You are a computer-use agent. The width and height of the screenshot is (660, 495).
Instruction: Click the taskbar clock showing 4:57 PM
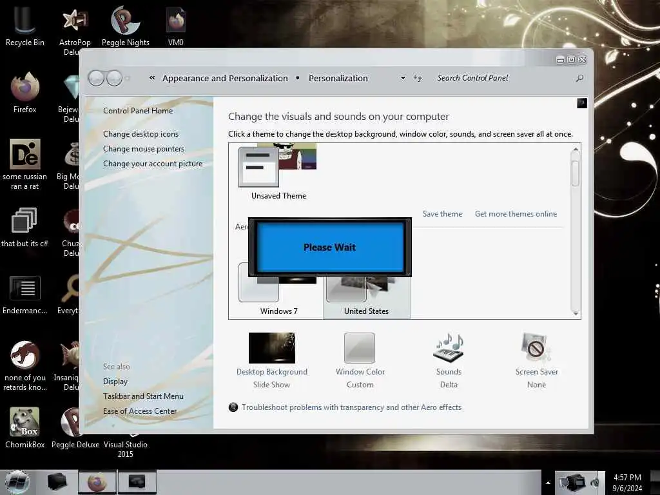coord(627,483)
